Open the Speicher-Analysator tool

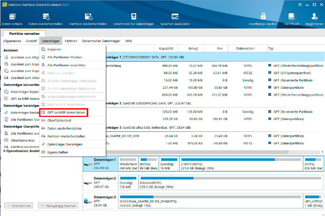point(175,19)
